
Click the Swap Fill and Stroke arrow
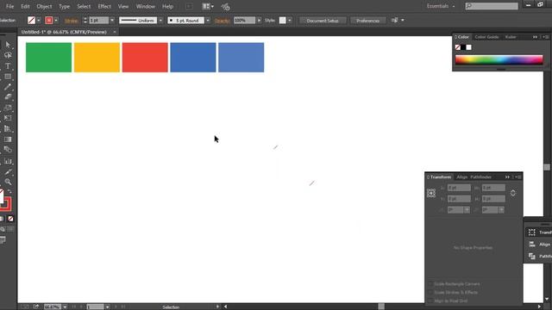(x=9, y=191)
